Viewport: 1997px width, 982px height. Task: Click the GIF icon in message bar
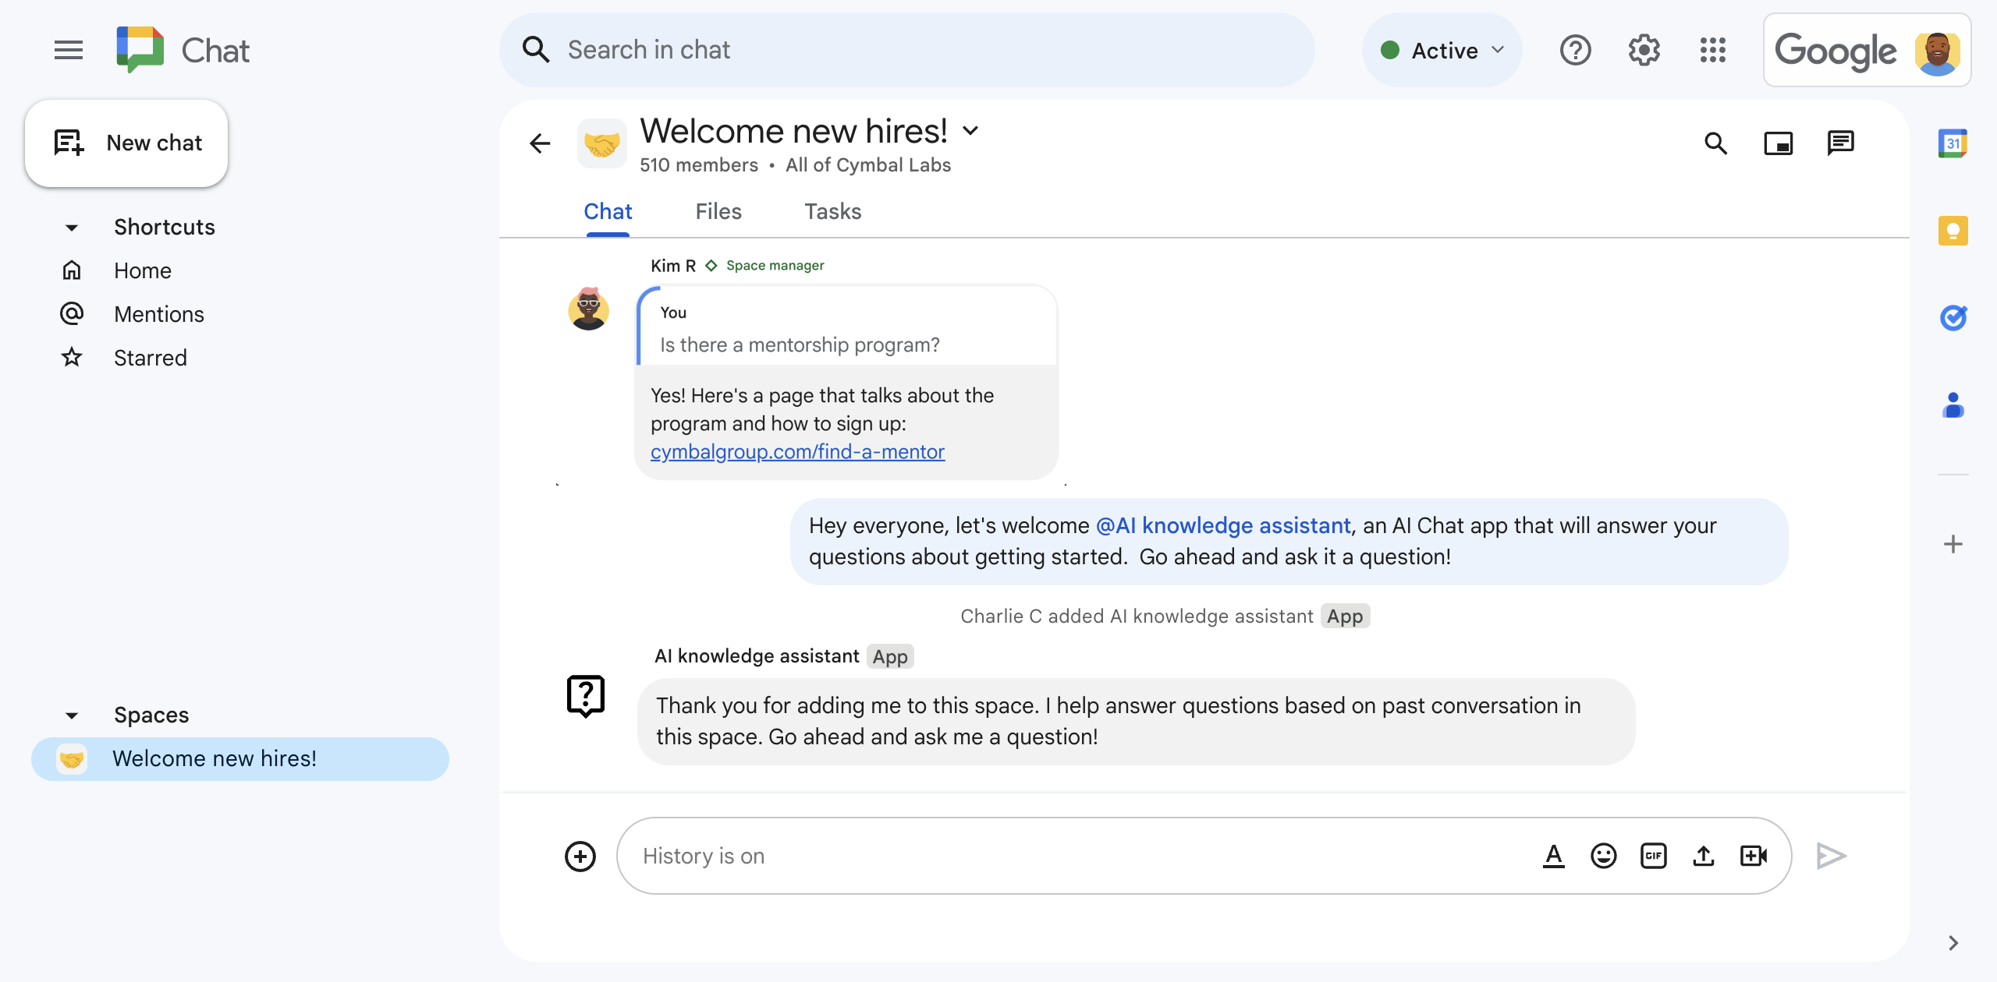coord(1653,853)
